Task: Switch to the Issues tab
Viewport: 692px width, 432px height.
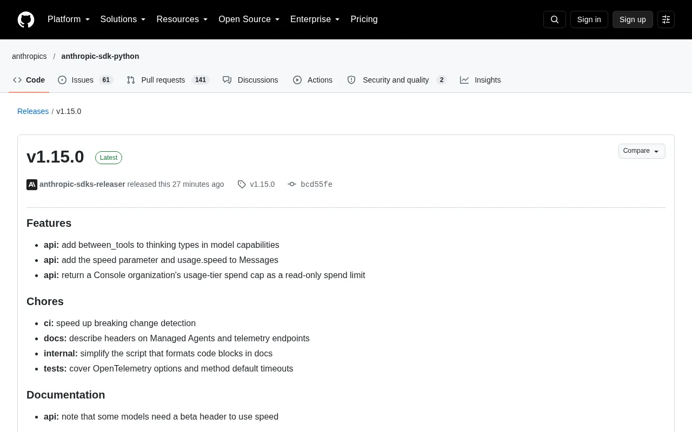Action: point(85,80)
